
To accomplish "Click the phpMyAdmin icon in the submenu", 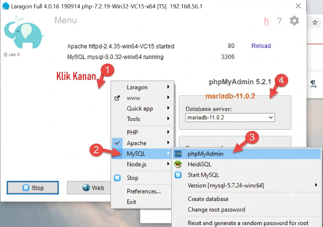I will pyautogui.click(x=178, y=154).
